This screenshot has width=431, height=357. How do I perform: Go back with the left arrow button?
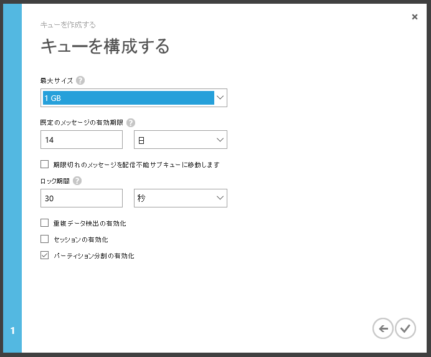382,328
